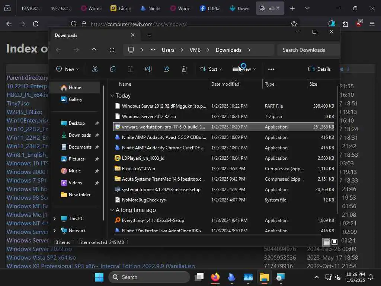Open browser list all tabs dropdown
This screenshot has width=381, height=286.
pos(307,8)
